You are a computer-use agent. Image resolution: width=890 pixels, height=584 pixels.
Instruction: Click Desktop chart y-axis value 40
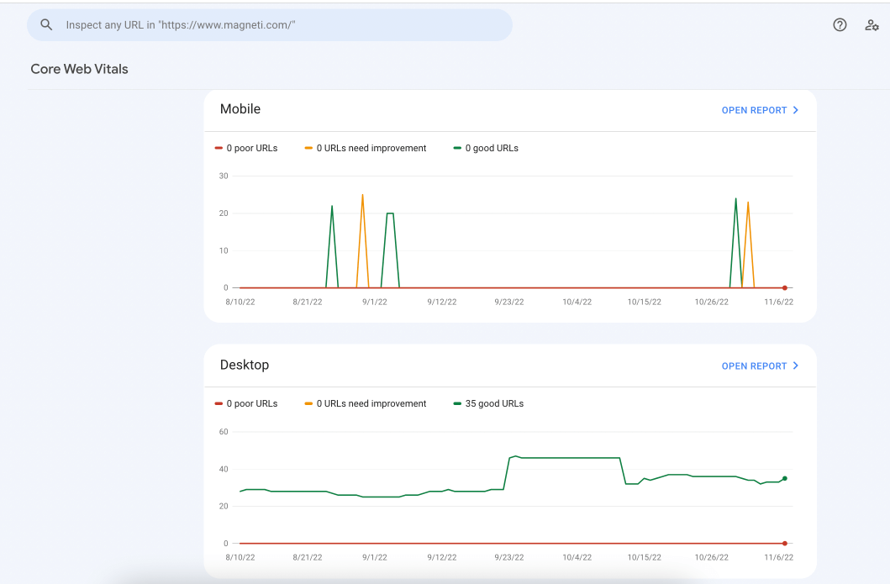pos(224,470)
